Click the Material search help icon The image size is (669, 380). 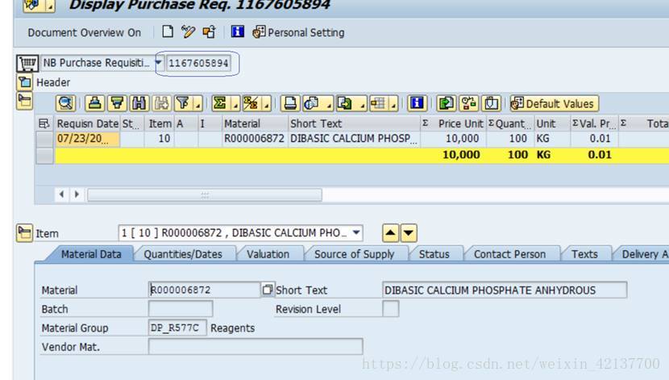click(x=268, y=290)
